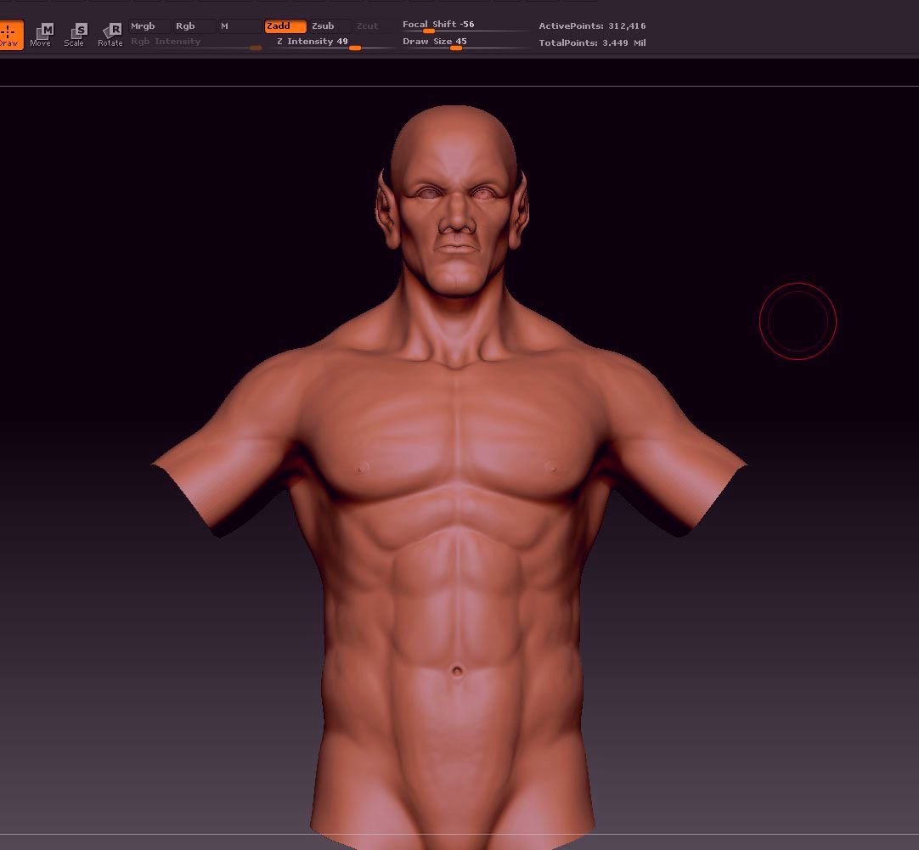919x850 pixels.
Task: Toggle the M material mode
Action: pyautogui.click(x=240, y=25)
